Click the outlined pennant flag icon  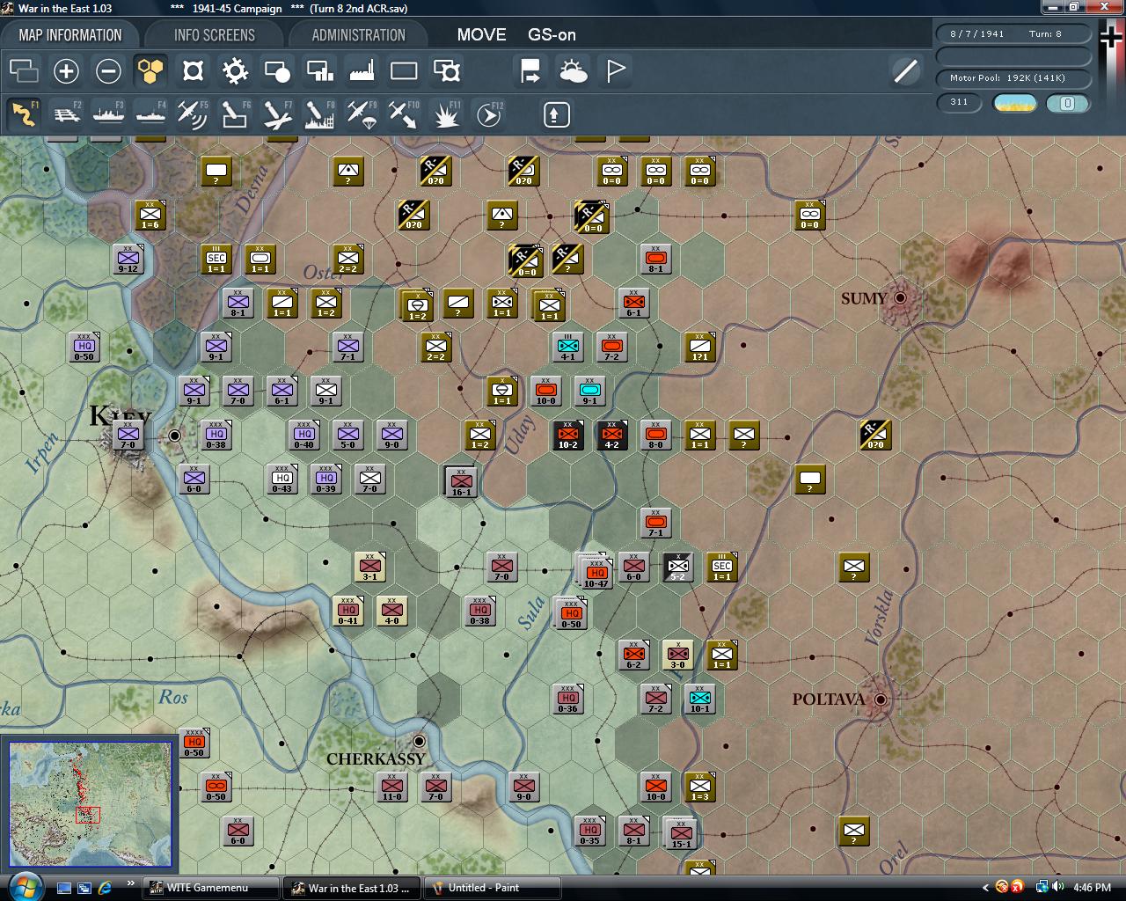click(x=616, y=71)
